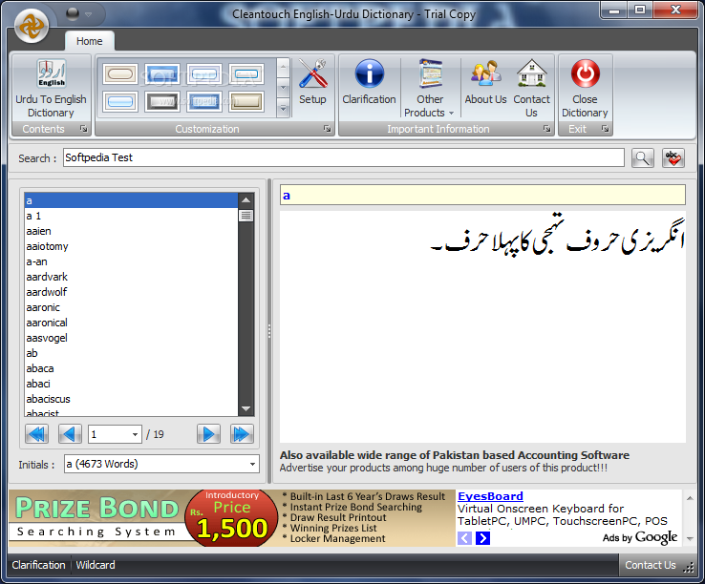The image size is (705, 584).
Task: Go to next page of word list
Action: pyautogui.click(x=208, y=434)
